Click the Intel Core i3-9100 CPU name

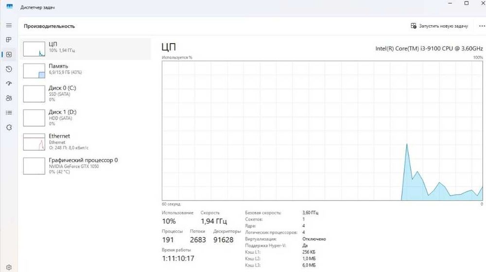pyautogui.click(x=429, y=48)
